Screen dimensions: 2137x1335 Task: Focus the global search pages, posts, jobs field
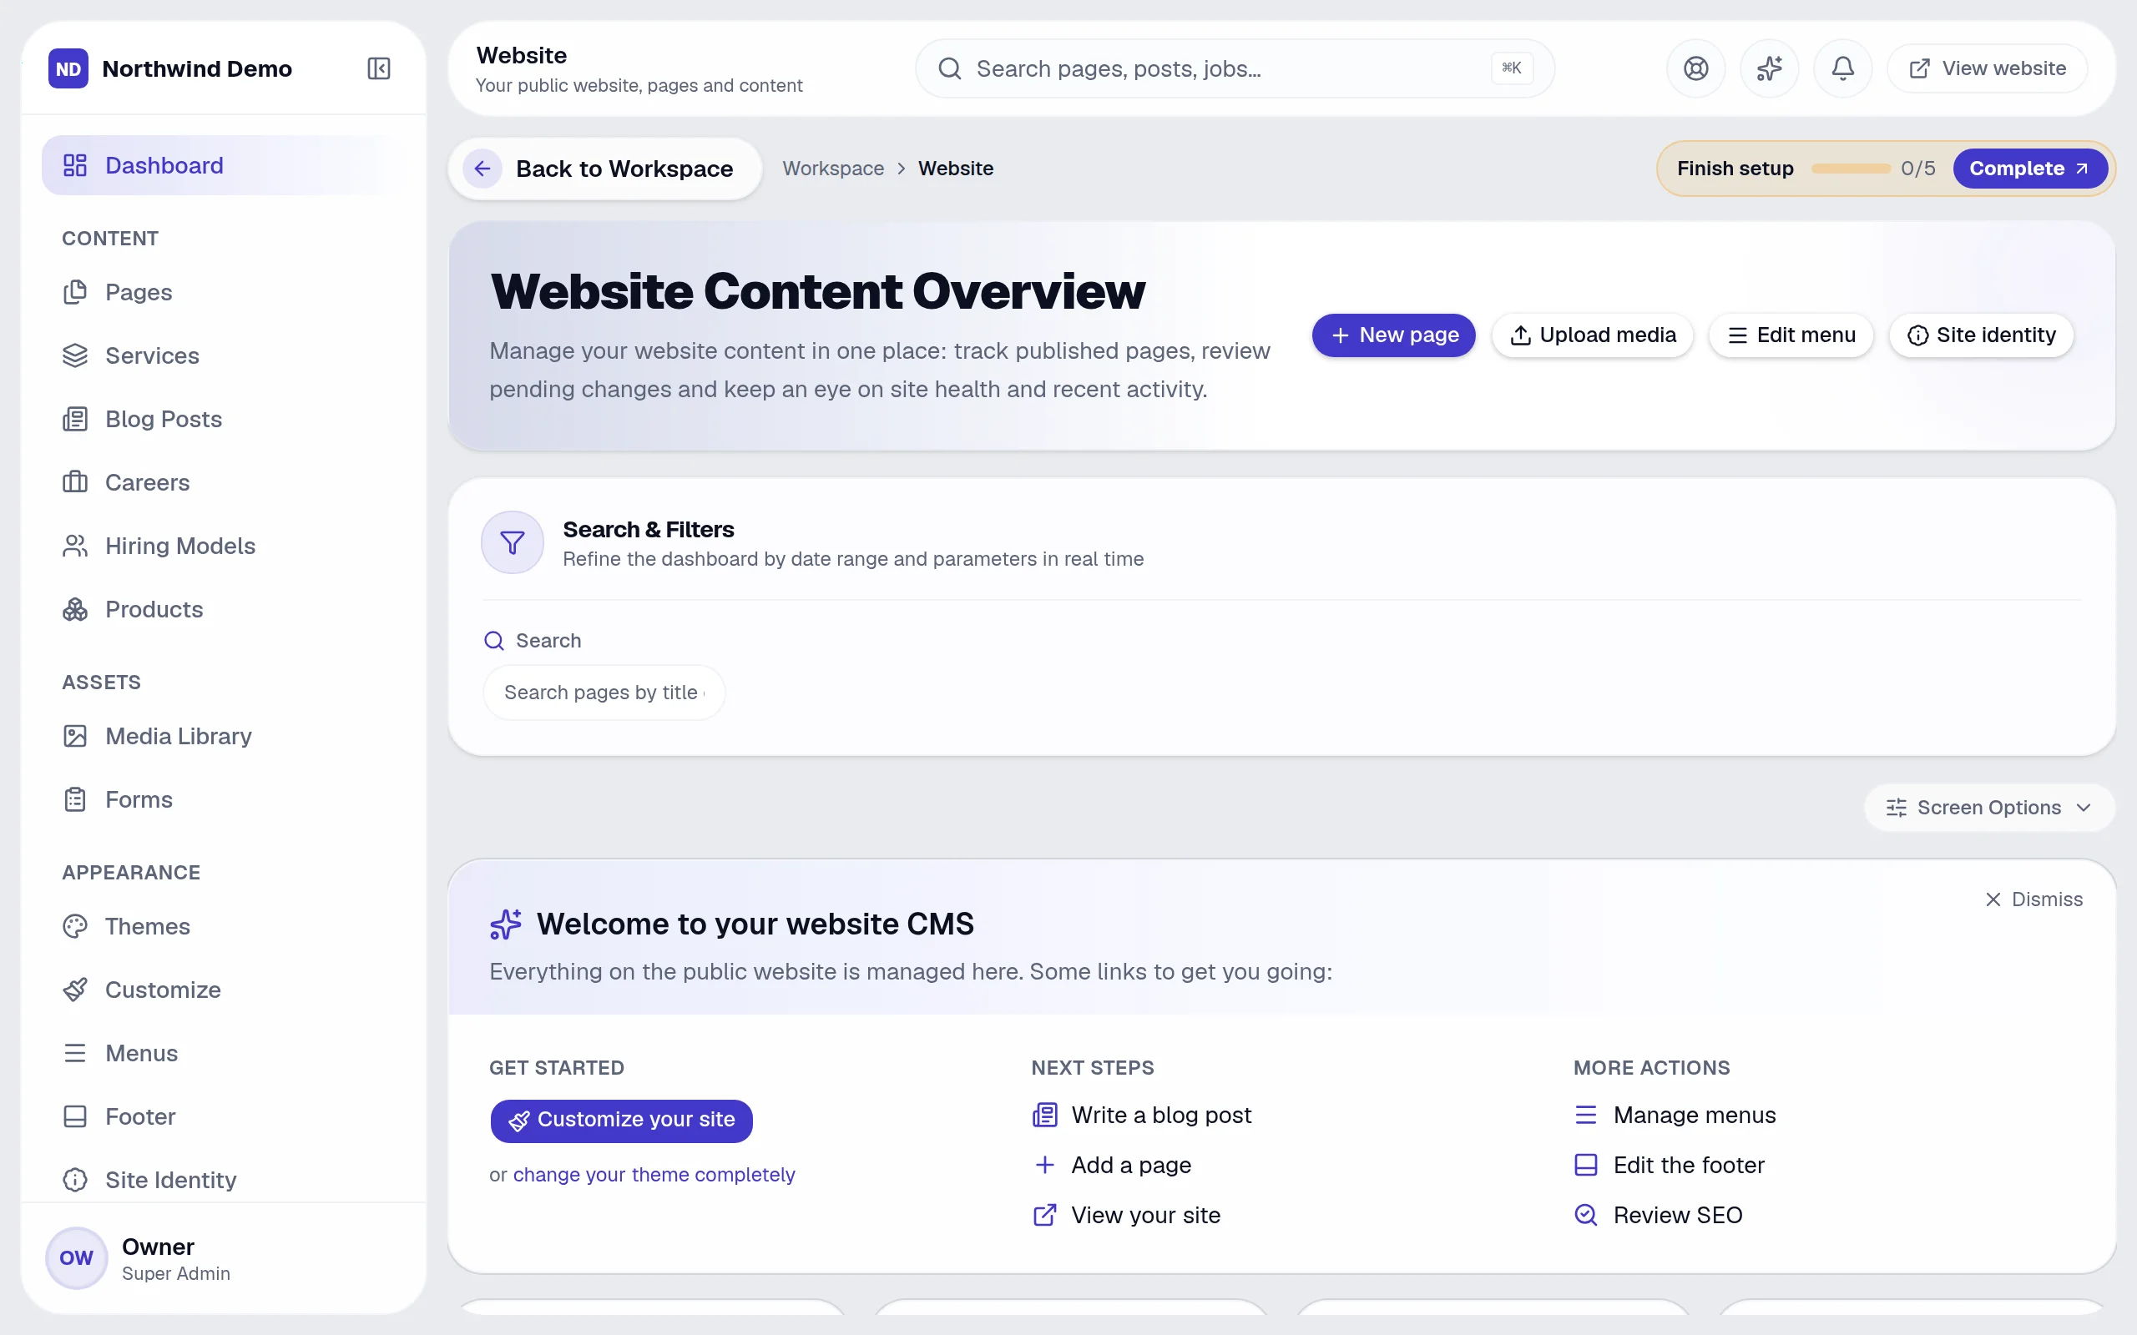[1235, 69]
